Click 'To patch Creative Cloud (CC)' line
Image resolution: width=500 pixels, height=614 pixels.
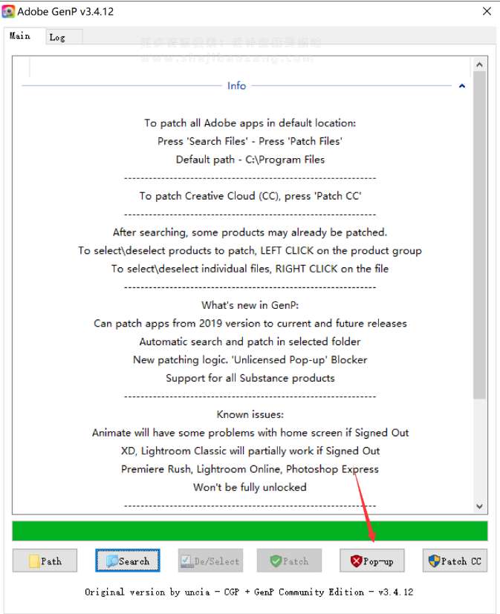250,196
